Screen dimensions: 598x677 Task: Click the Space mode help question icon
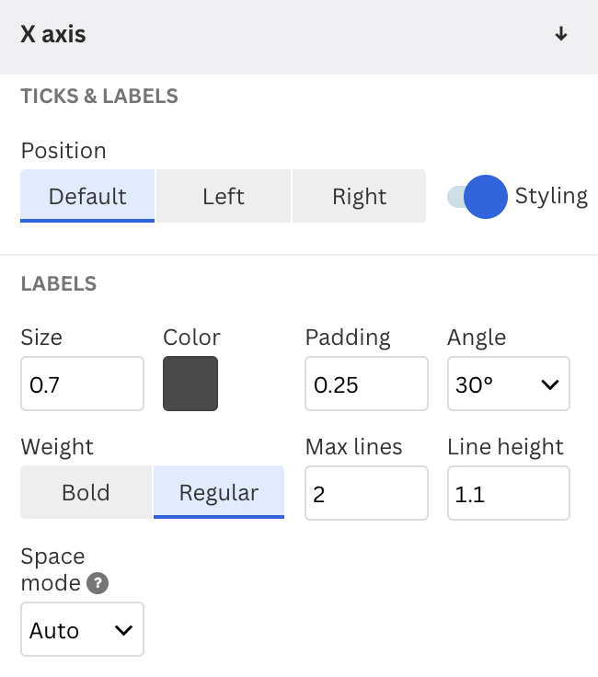(98, 583)
